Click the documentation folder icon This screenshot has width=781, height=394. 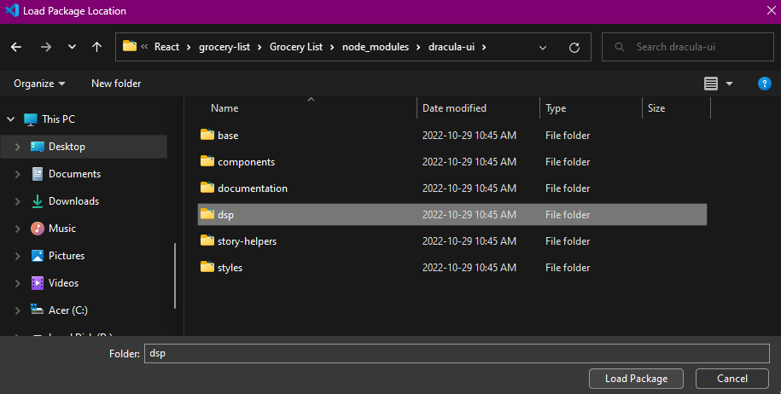coord(207,187)
